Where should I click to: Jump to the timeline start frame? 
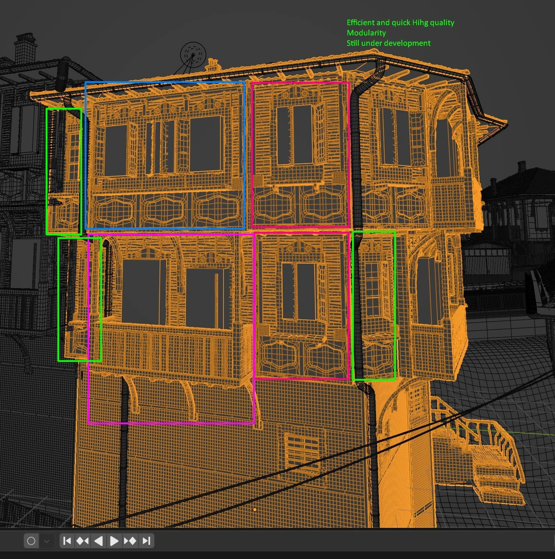coord(67,541)
